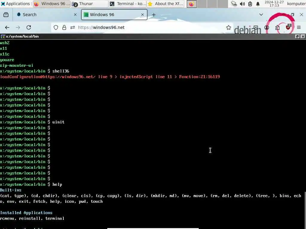Click 'Installed Applications' heading text
Image resolution: width=306 pixels, height=229 pixels.
point(26,213)
